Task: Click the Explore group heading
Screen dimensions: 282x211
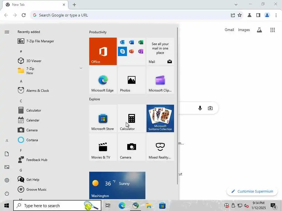Action: 95,99
